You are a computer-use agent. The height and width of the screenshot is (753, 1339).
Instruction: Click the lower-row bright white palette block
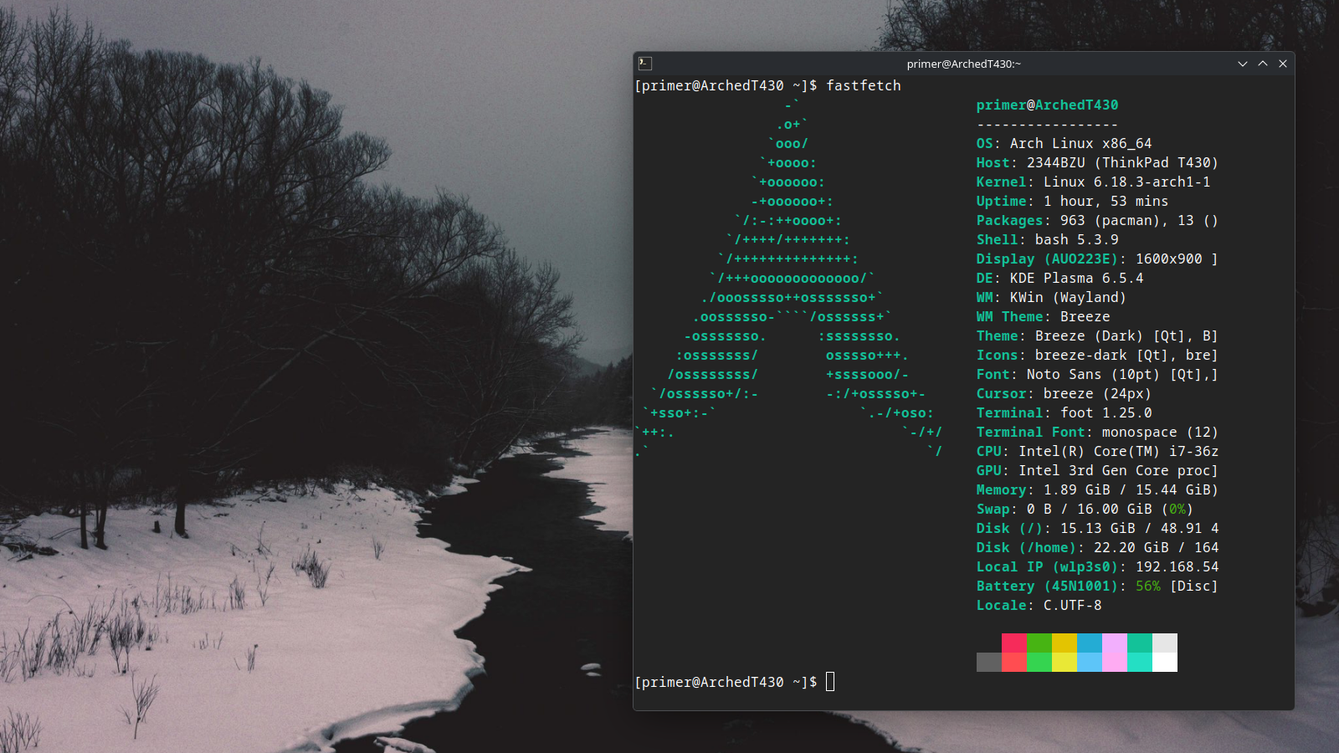click(x=1165, y=662)
